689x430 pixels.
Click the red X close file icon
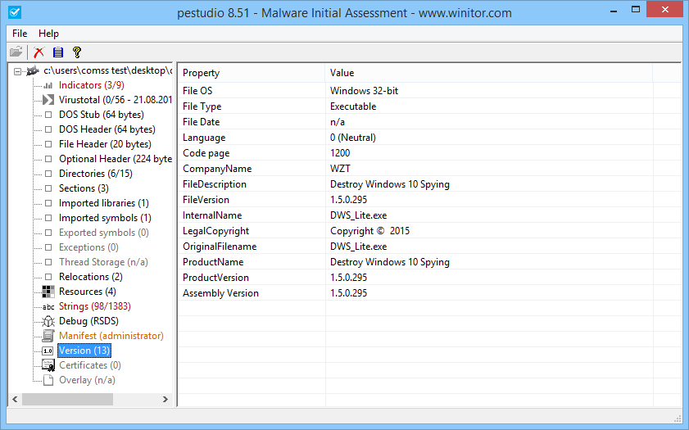click(x=39, y=52)
